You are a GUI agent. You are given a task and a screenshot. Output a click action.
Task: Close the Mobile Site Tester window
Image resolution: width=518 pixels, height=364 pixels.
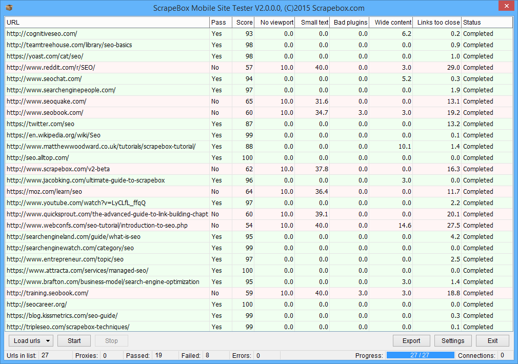(506, 6)
